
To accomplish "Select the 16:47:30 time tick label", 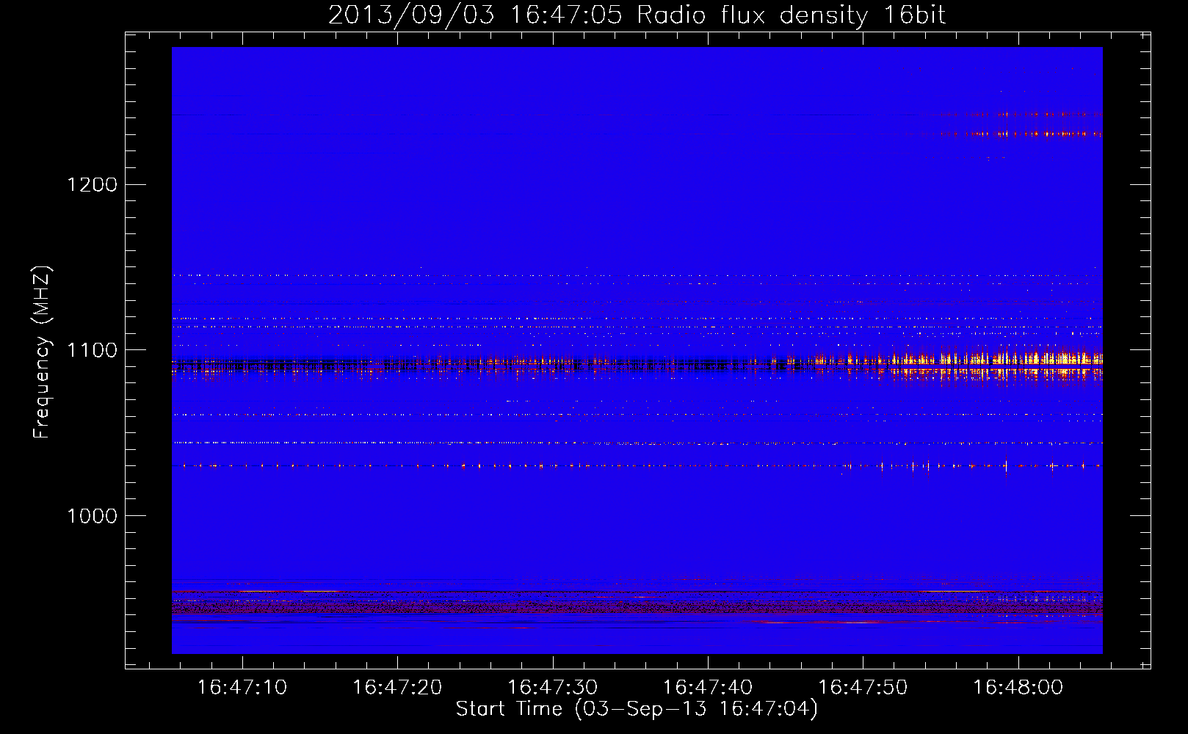I will (x=552, y=688).
